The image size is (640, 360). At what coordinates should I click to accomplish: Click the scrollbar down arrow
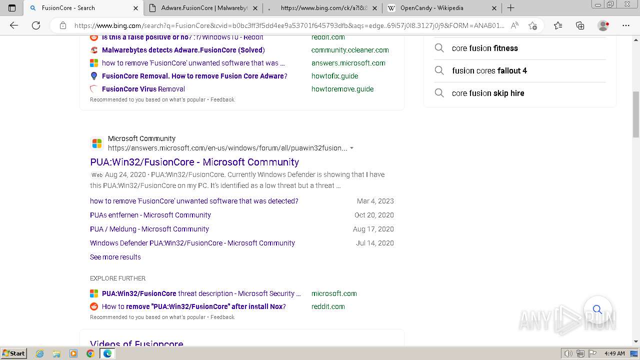coord(635,341)
